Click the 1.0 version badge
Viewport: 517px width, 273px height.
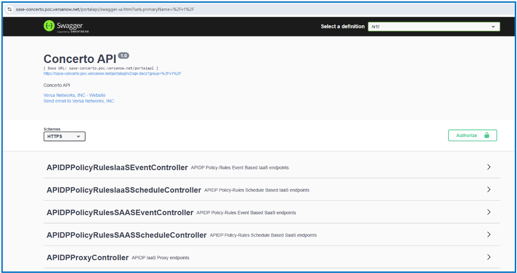click(x=123, y=56)
